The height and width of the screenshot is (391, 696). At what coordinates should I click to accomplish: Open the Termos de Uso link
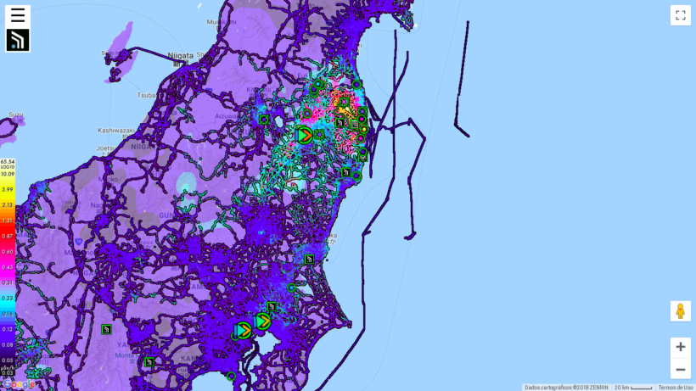tap(676, 388)
